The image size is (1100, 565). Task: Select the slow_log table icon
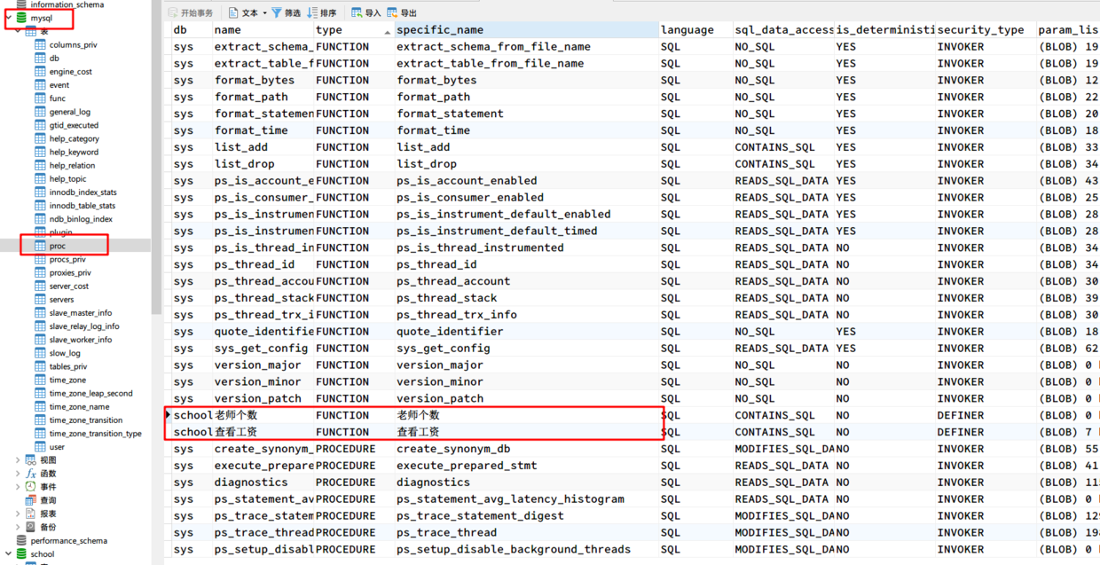[x=40, y=353]
